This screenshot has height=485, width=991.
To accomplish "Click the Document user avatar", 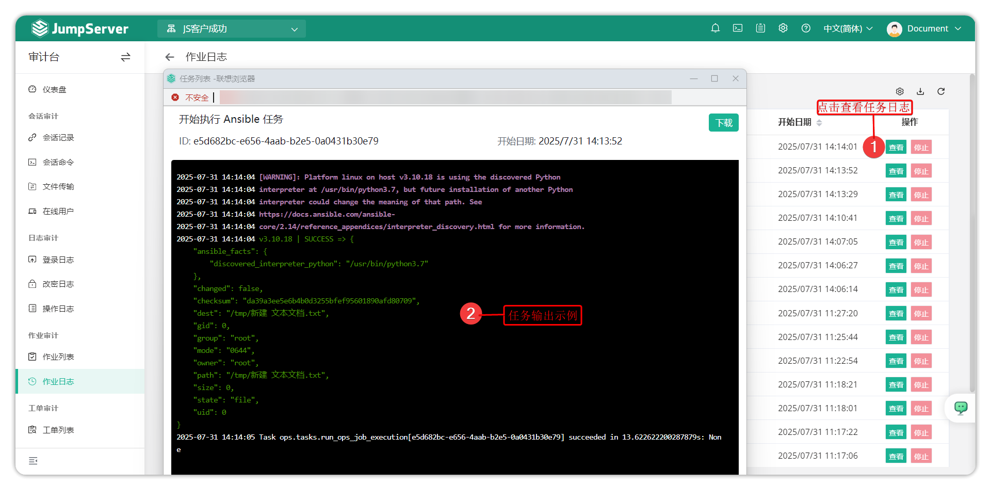I will (894, 29).
